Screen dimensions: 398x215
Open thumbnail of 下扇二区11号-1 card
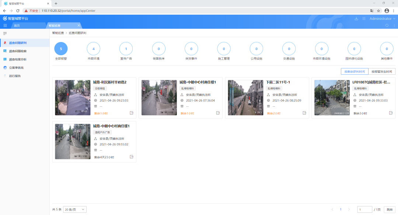click(x=245, y=98)
